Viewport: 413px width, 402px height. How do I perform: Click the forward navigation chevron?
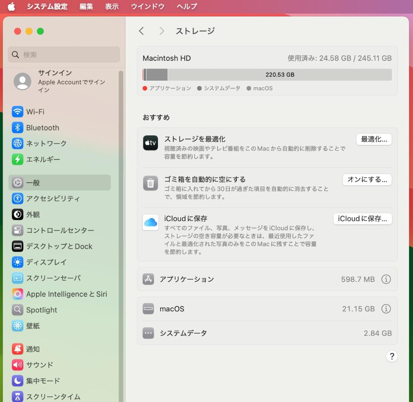point(161,31)
